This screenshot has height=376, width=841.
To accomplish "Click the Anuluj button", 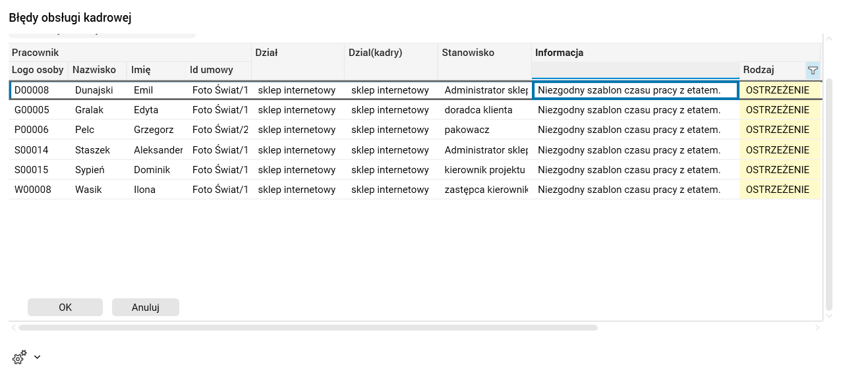I will (x=146, y=308).
